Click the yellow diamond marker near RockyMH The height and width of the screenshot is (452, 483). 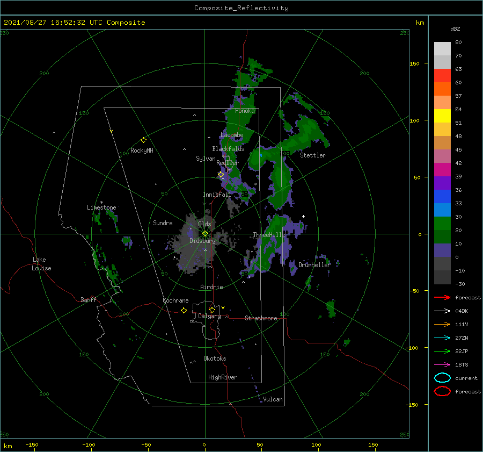(143, 140)
